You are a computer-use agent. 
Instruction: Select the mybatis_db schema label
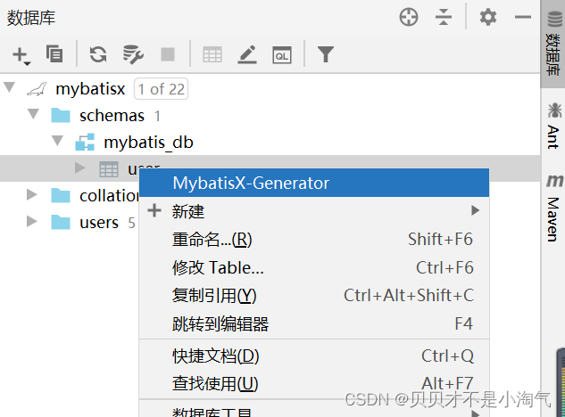point(148,143)
